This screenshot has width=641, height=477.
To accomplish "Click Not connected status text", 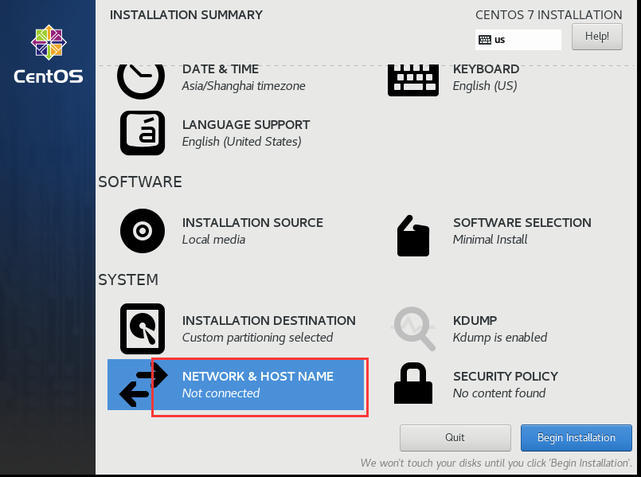I will 221,393.
